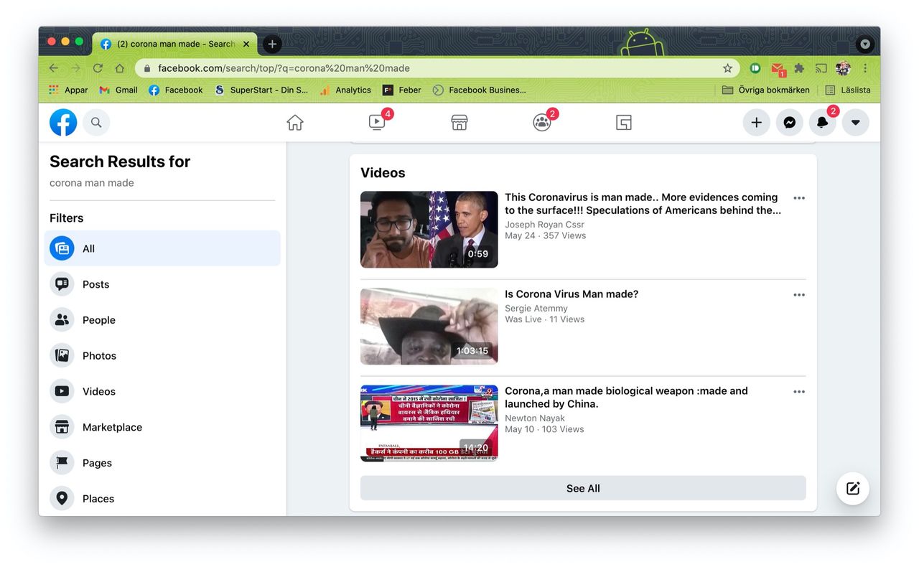Open Analytics bookmark
919x567 pixels.
(345, 90)
